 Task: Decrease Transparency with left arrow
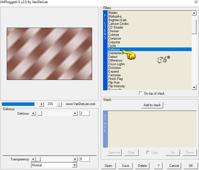click(x=33, y=159)
